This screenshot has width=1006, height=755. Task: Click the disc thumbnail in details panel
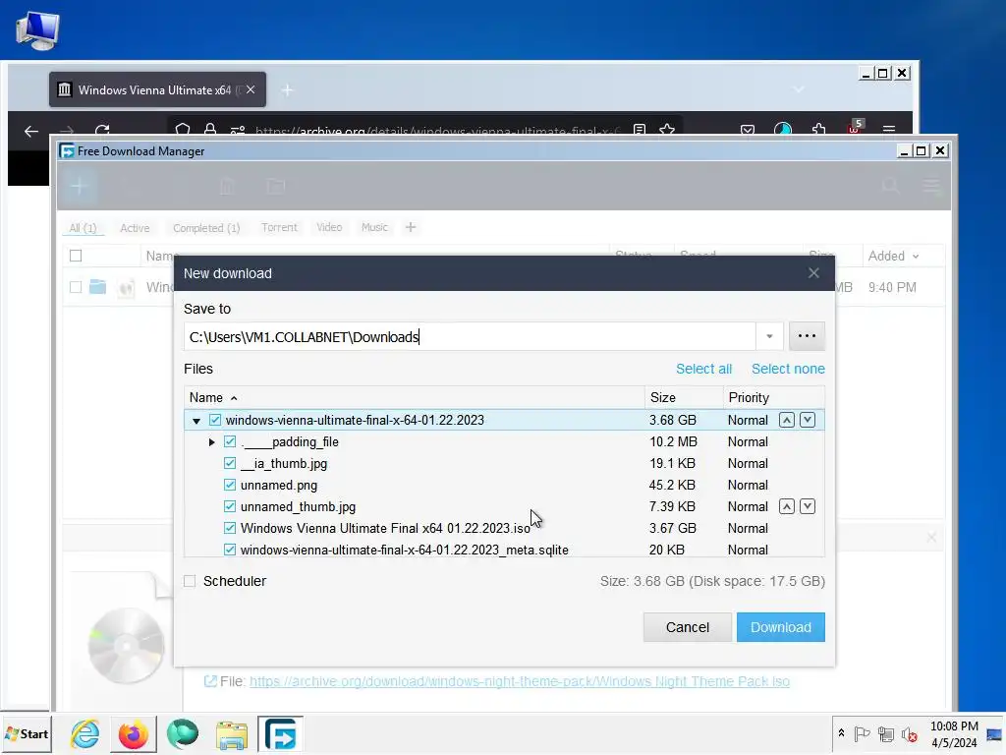[x=126, y=645]
